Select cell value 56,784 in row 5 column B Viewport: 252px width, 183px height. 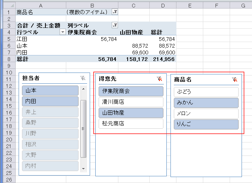point(92,39)
